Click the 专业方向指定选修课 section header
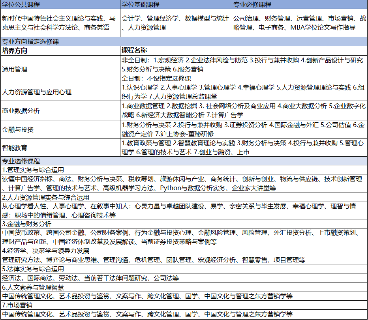Viewport: 368px width, 320px height. coord(184,41)
